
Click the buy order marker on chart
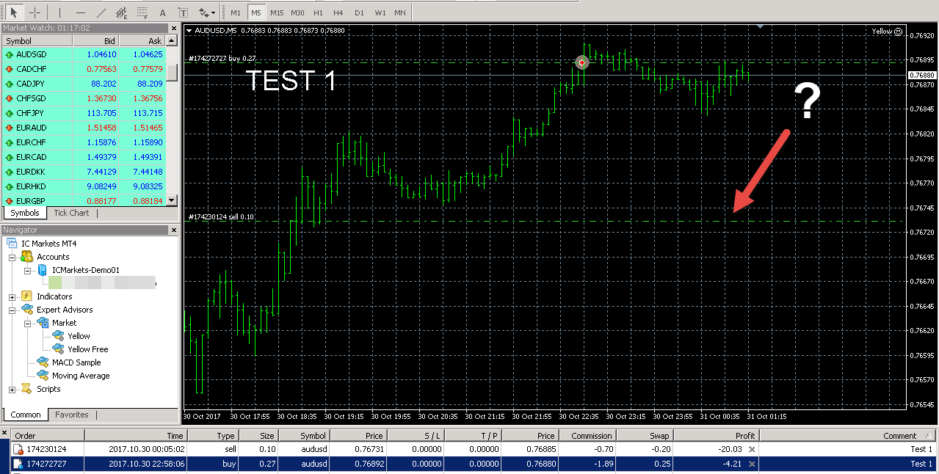coord(582,63)
